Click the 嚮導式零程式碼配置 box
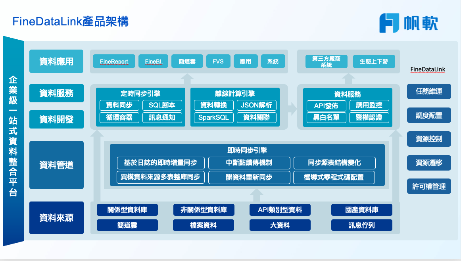This screenshot has width=461, height=261. pos(334,178)
